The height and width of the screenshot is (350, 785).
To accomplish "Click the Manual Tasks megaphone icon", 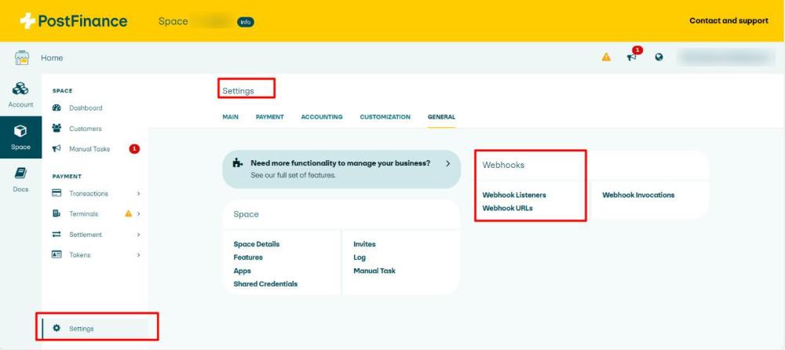I will [x=57, y=149].
